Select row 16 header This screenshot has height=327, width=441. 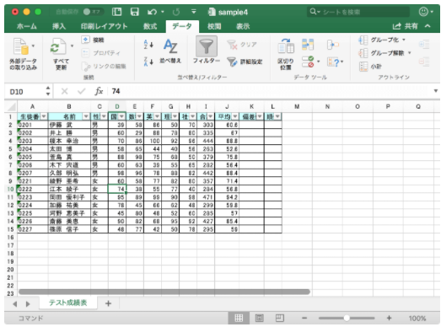[11, 238]
